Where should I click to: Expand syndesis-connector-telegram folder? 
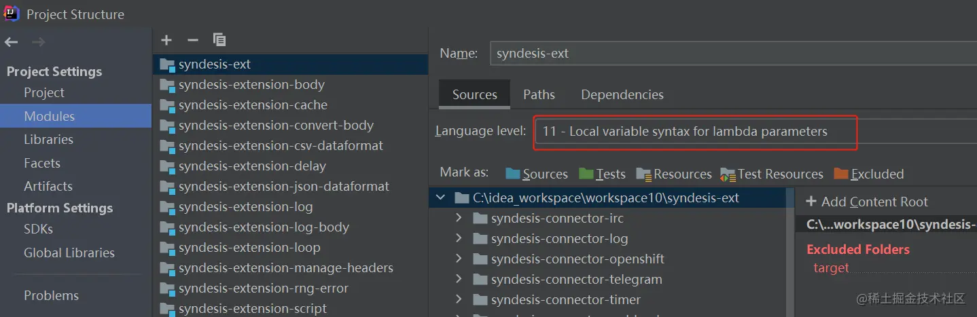(459, 279)
